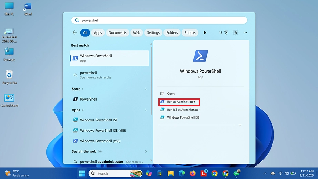Open PowerShell store result
The image size is (318, 179).
pyautogui.click(x=109, y=99)
